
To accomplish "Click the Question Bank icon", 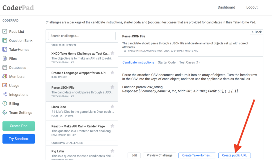I will coord(5,40).
